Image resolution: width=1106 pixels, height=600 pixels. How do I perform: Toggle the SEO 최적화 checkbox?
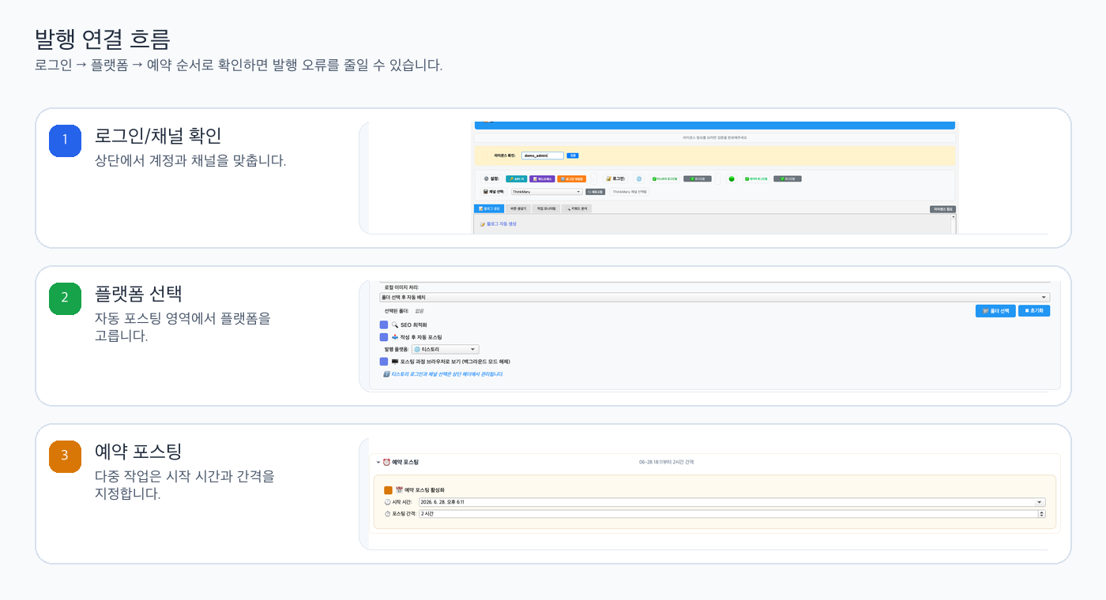tap(384, 324)
